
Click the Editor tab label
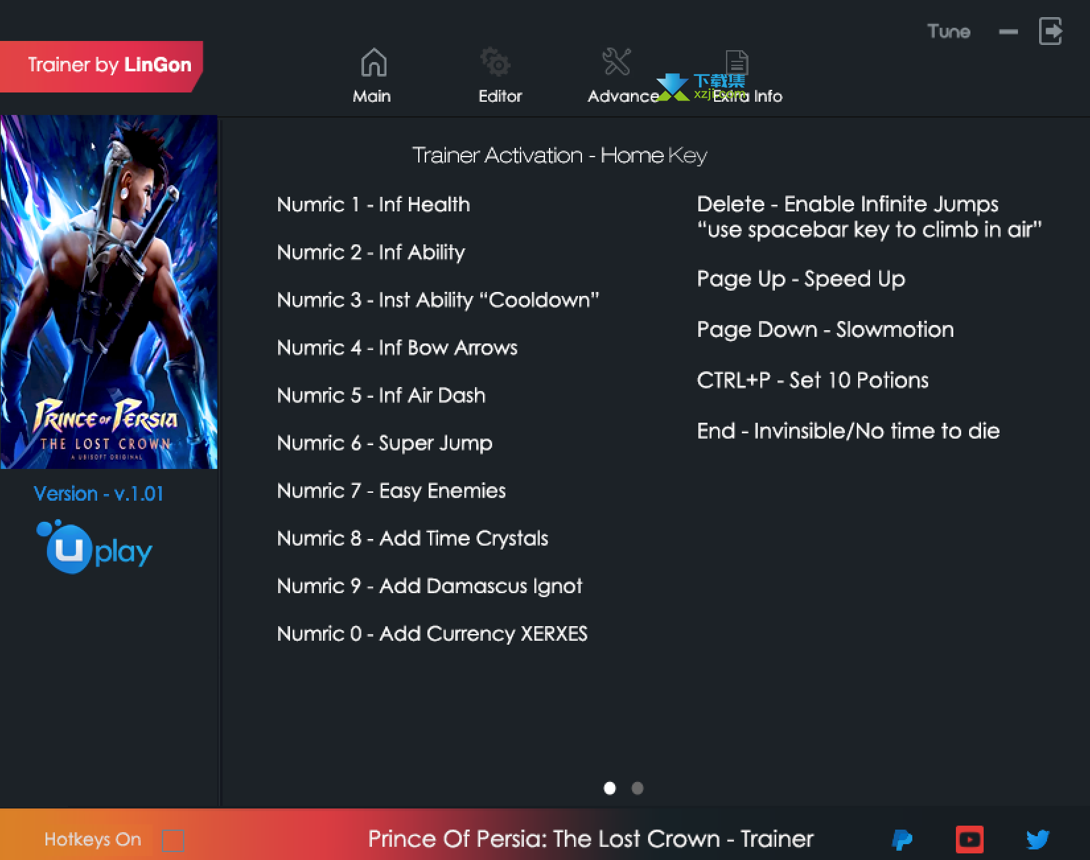(500, 96)
